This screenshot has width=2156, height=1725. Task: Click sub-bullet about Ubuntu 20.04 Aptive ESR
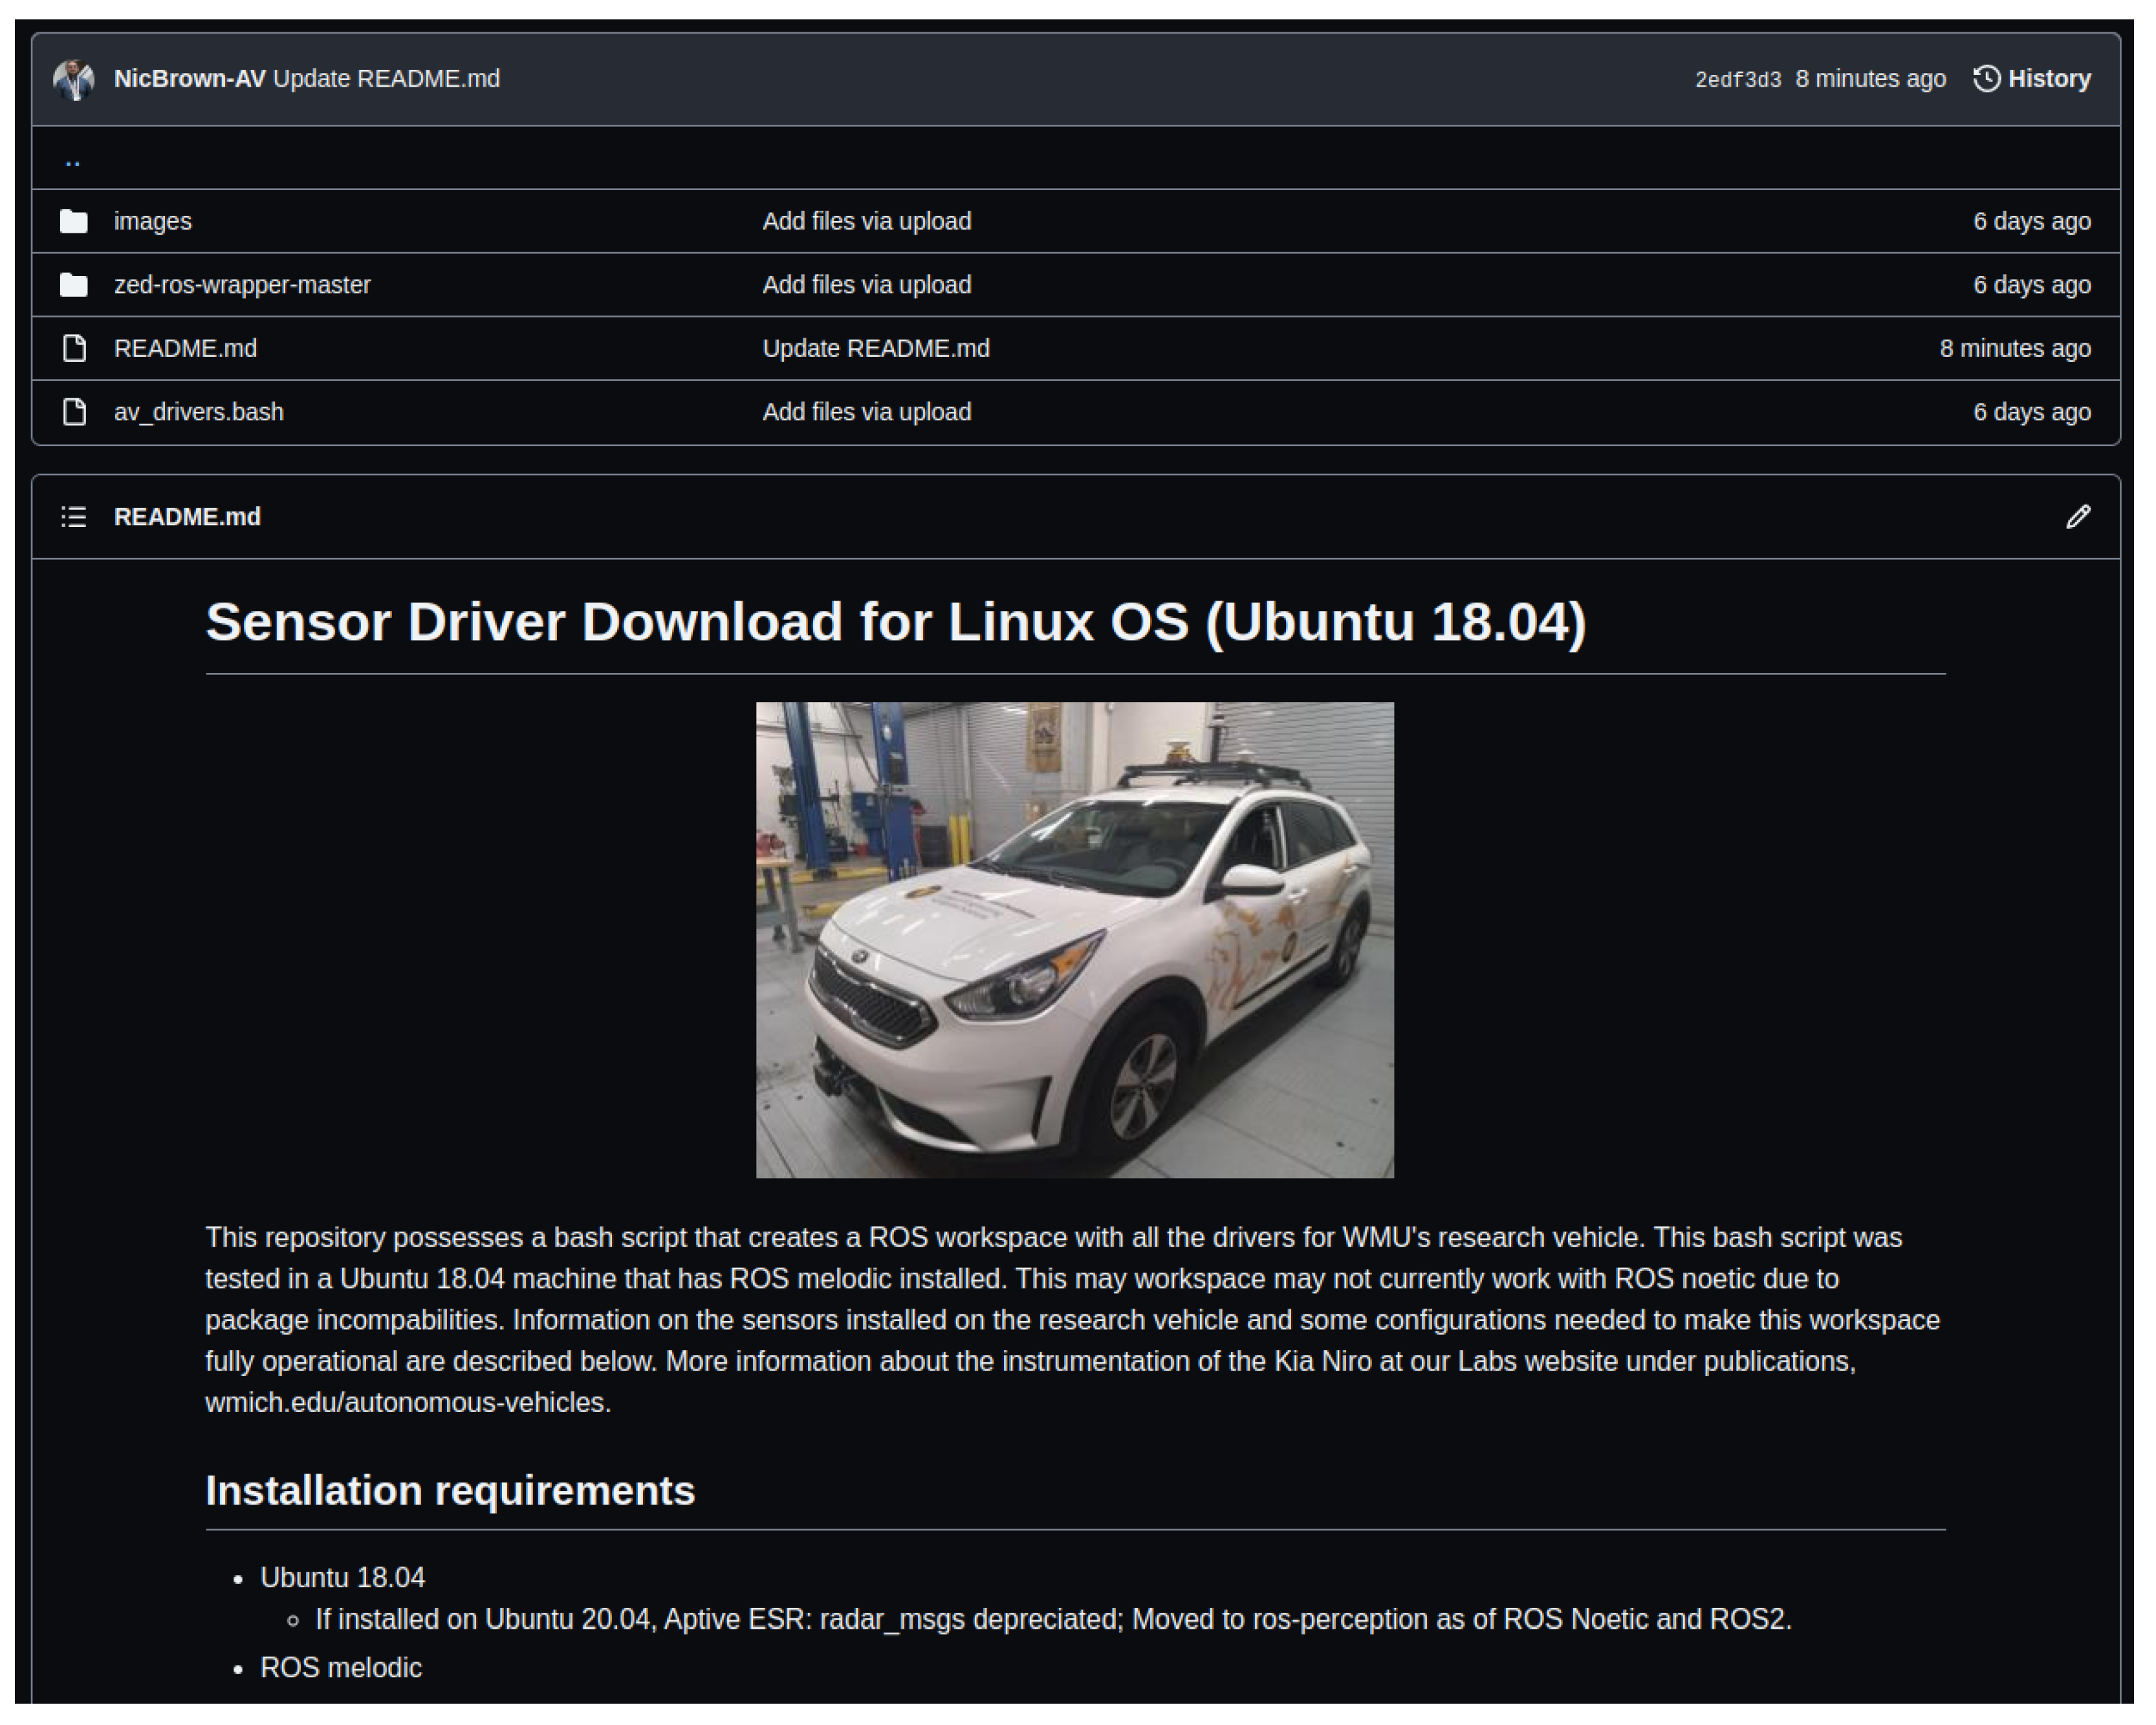[x=1053, y=1619]
